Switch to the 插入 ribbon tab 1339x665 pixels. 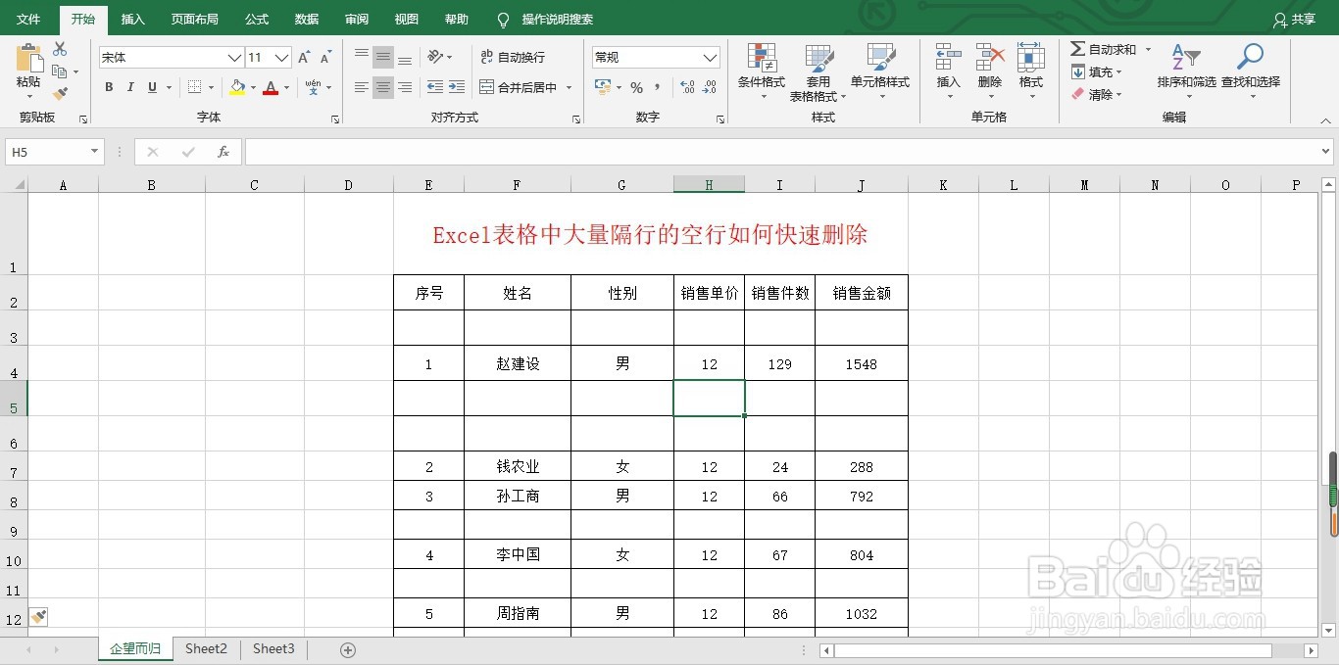coord(131,19)
